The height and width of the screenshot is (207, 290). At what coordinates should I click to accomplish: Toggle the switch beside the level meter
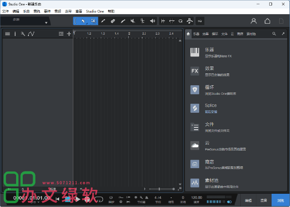pyautogui.click(x=229, y=202)
